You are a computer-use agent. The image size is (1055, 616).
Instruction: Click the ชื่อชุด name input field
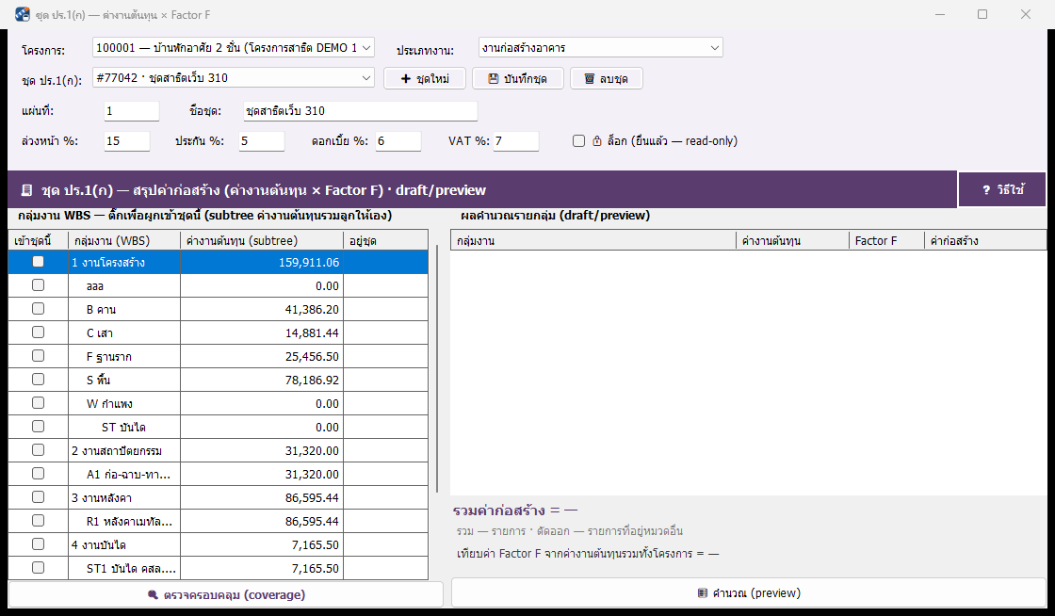(x=360, y=111)
